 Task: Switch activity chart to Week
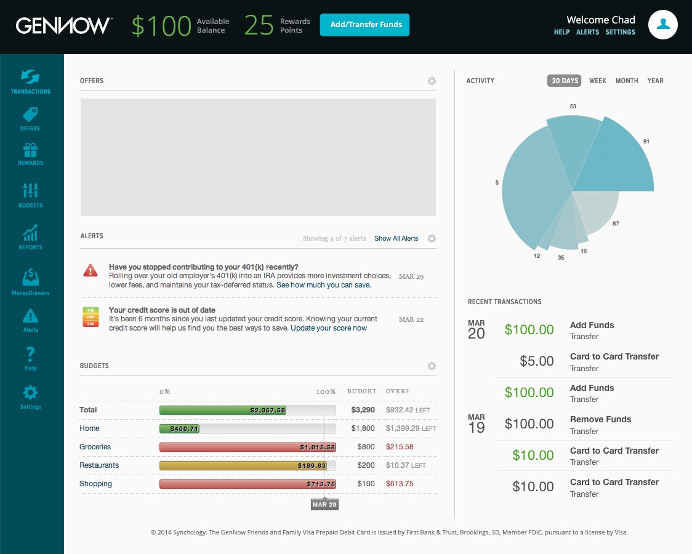597,81
